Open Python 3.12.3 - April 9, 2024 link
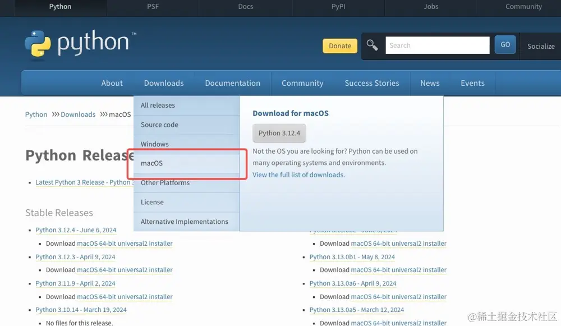 coord(75,257)
